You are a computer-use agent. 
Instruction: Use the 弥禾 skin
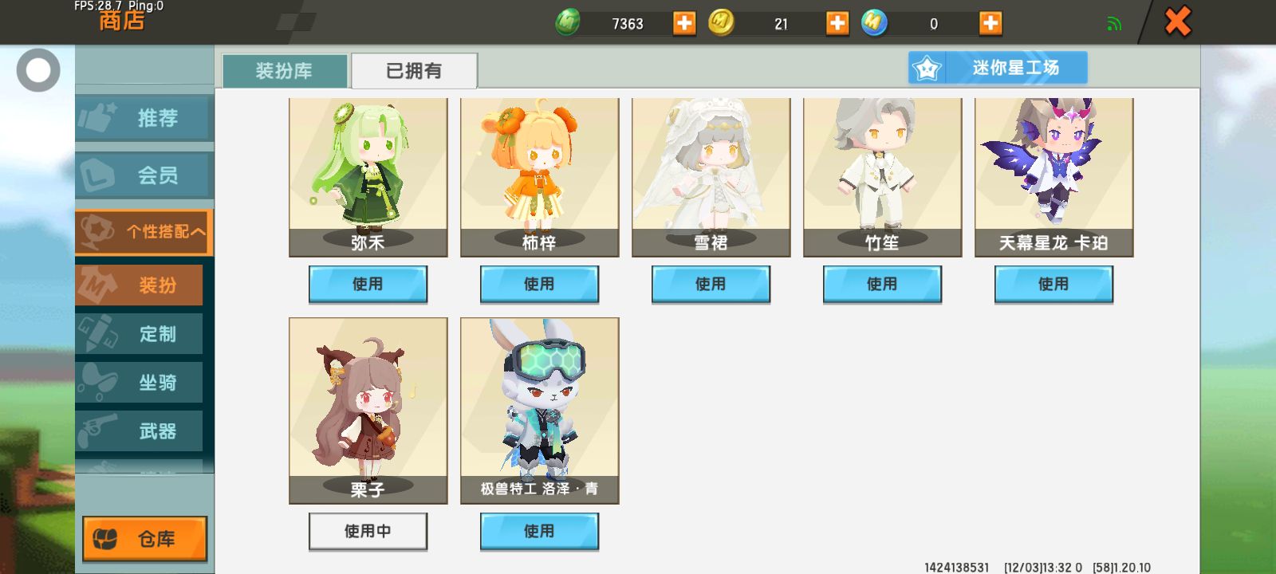(x=368, y=284)
